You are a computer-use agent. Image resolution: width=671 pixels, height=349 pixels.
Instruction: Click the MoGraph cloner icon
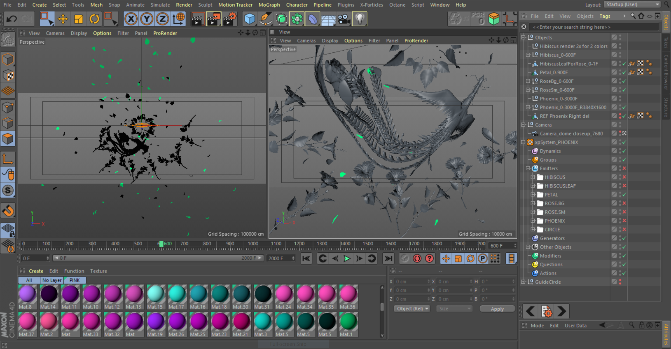(297, 19)
